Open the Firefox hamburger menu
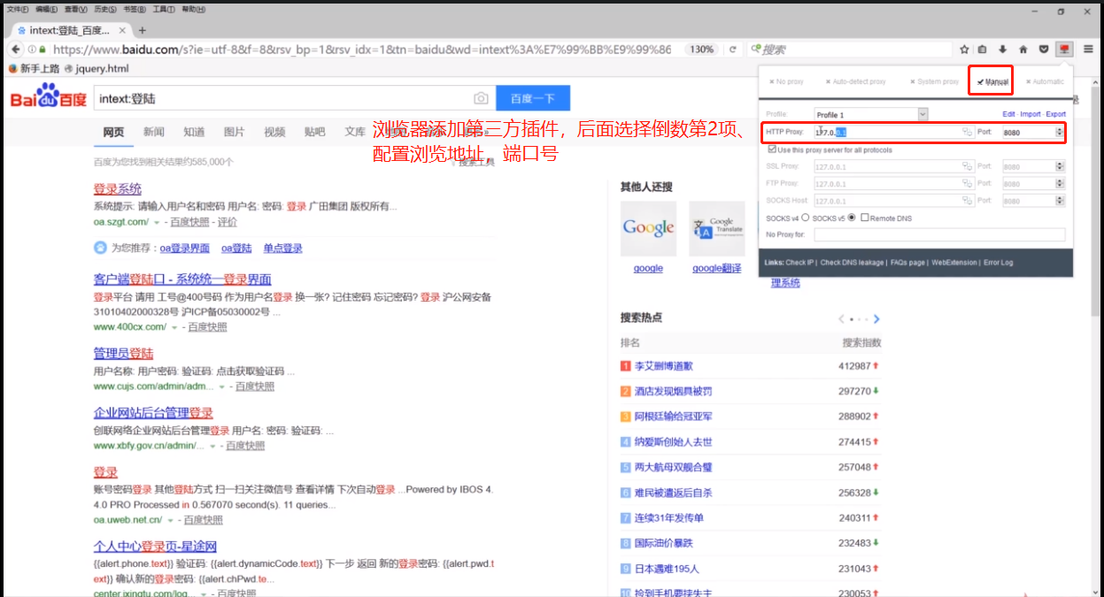Screen dimensions: 1104x597 click(x=1088, y=50)
